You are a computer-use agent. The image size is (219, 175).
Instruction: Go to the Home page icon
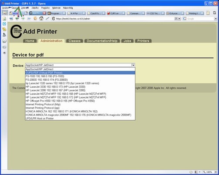[x=41, y=18]
